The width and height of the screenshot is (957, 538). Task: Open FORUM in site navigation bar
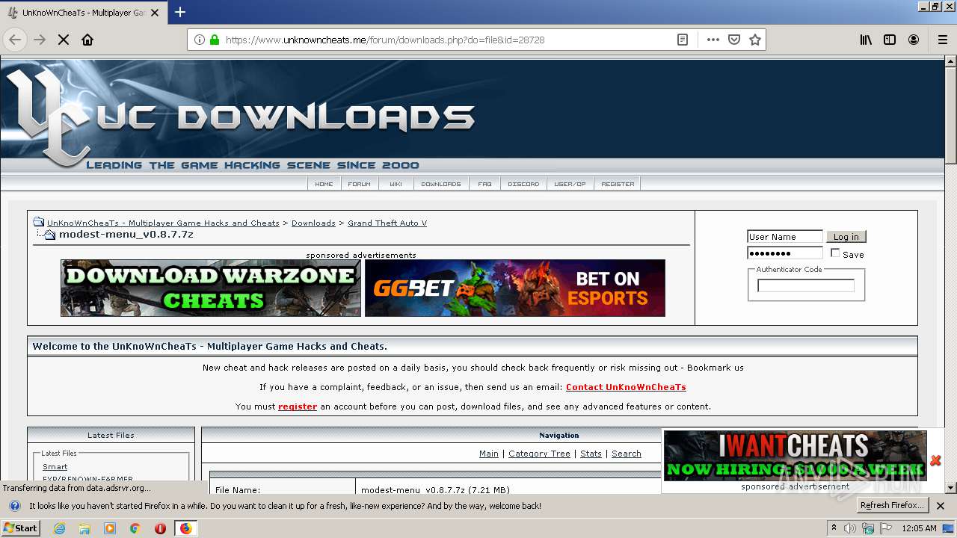point(360,184)
